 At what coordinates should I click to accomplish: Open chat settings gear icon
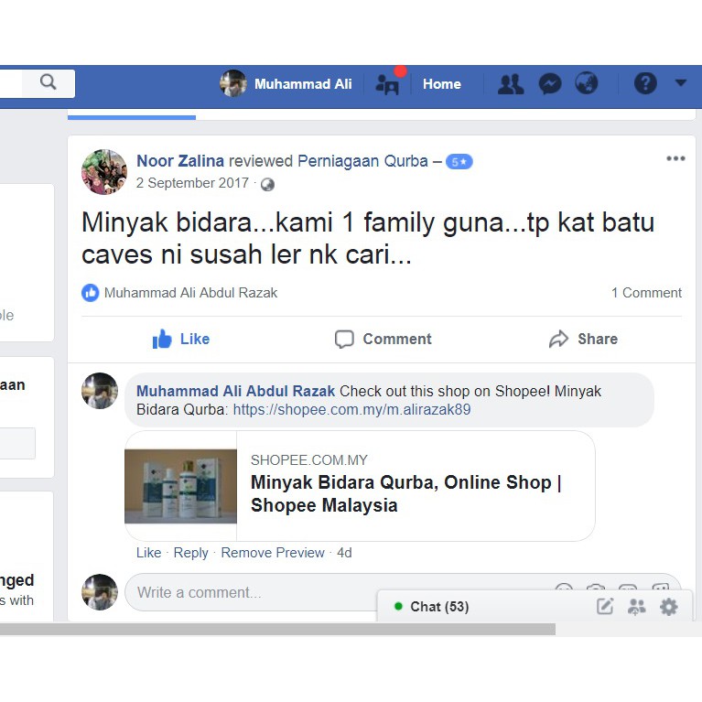[669, 606]
